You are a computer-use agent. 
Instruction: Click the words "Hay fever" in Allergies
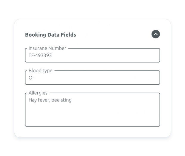39,100
